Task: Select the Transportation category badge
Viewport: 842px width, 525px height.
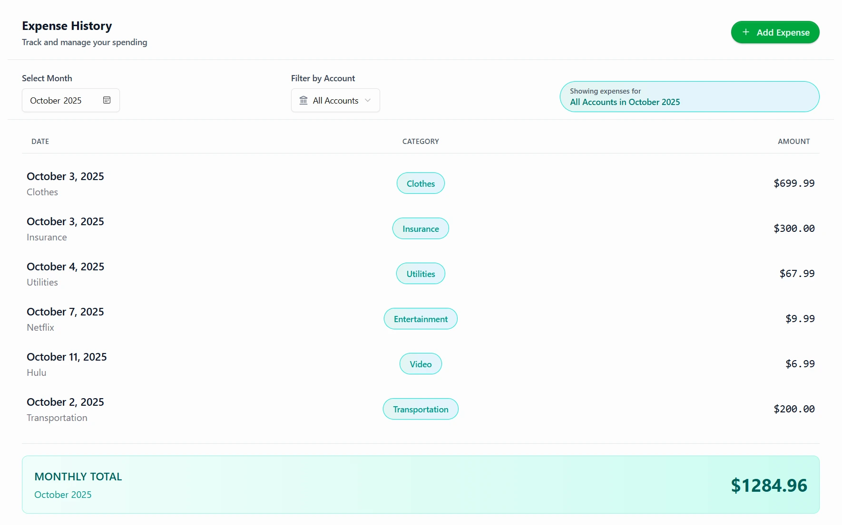Action: (x=420, y=409)
